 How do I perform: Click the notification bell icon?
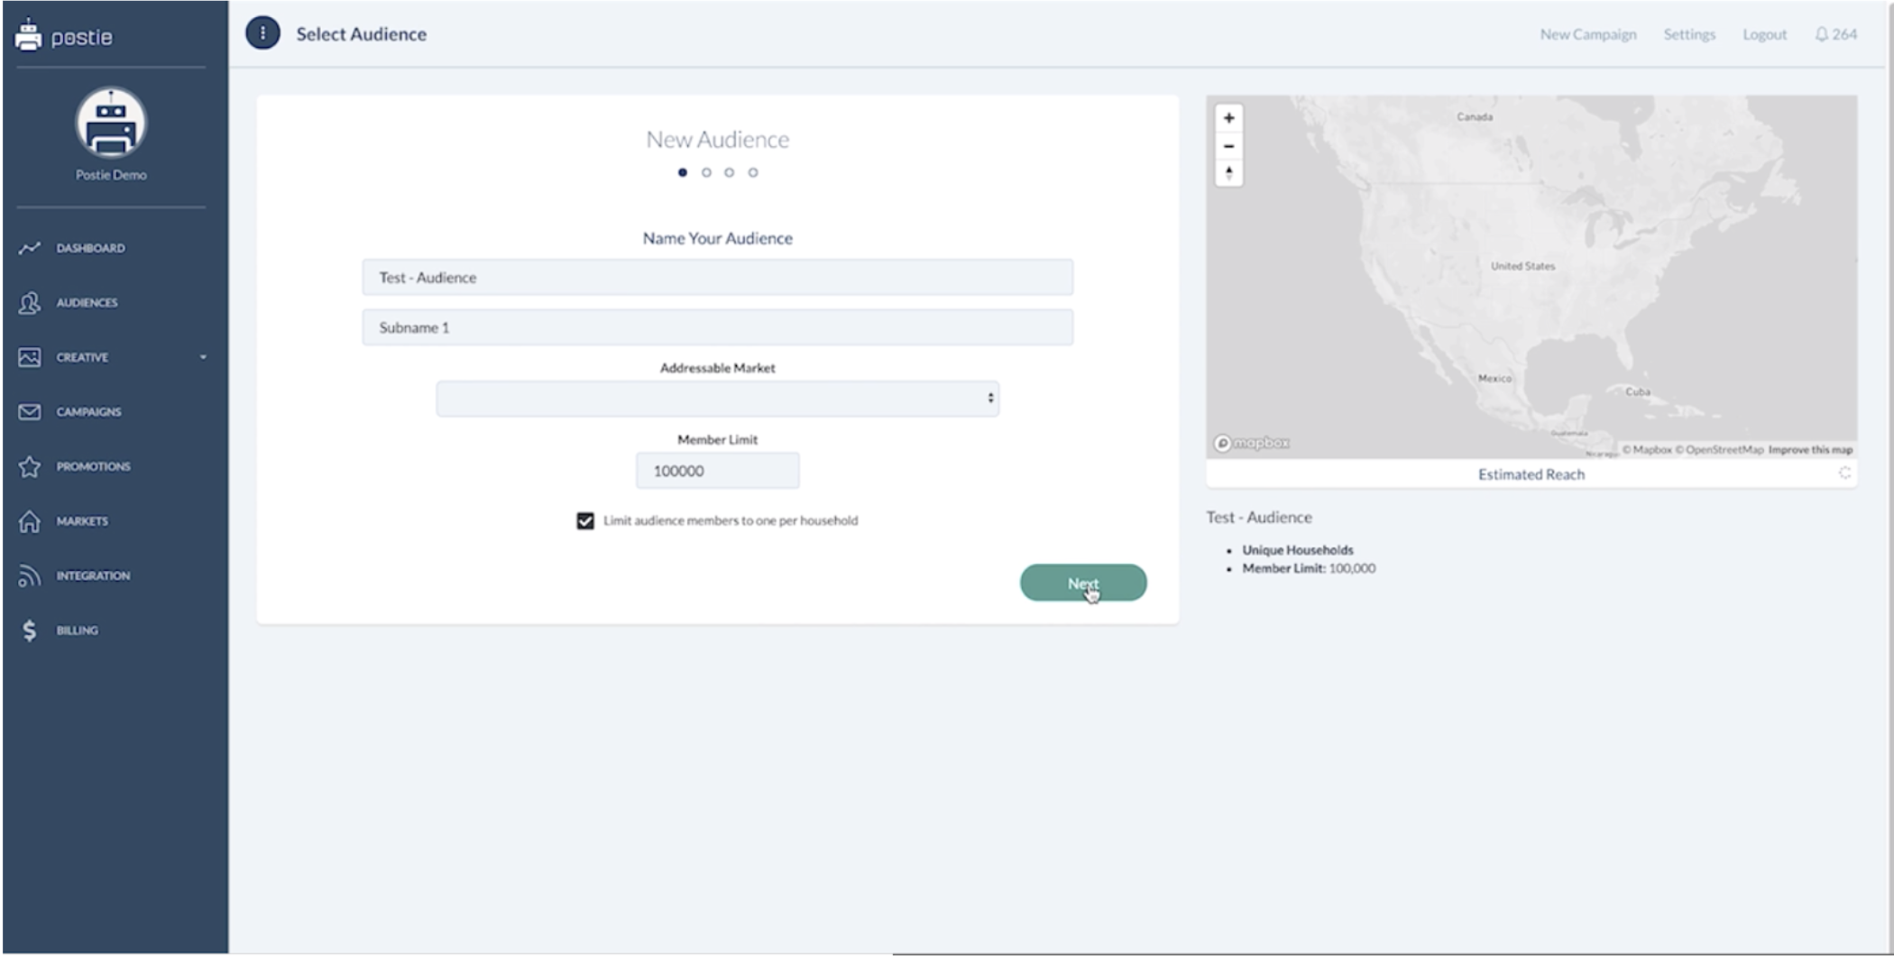(1821, 34)
